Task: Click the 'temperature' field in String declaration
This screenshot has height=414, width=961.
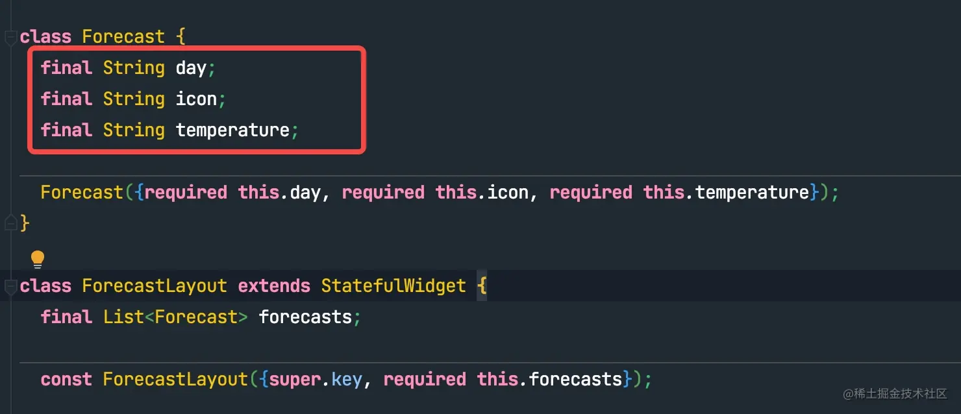Action: click(232, 130)
